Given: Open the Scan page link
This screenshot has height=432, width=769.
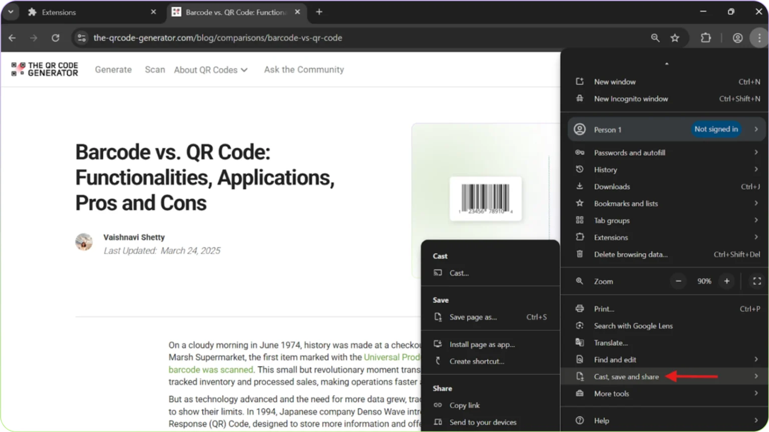Looking at the screenshot, I should [155, 70].
